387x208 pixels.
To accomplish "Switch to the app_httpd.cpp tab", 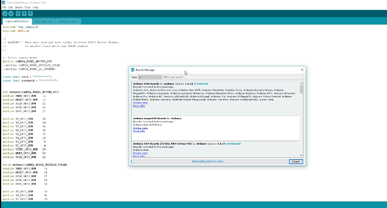I will tap(44, 22).
